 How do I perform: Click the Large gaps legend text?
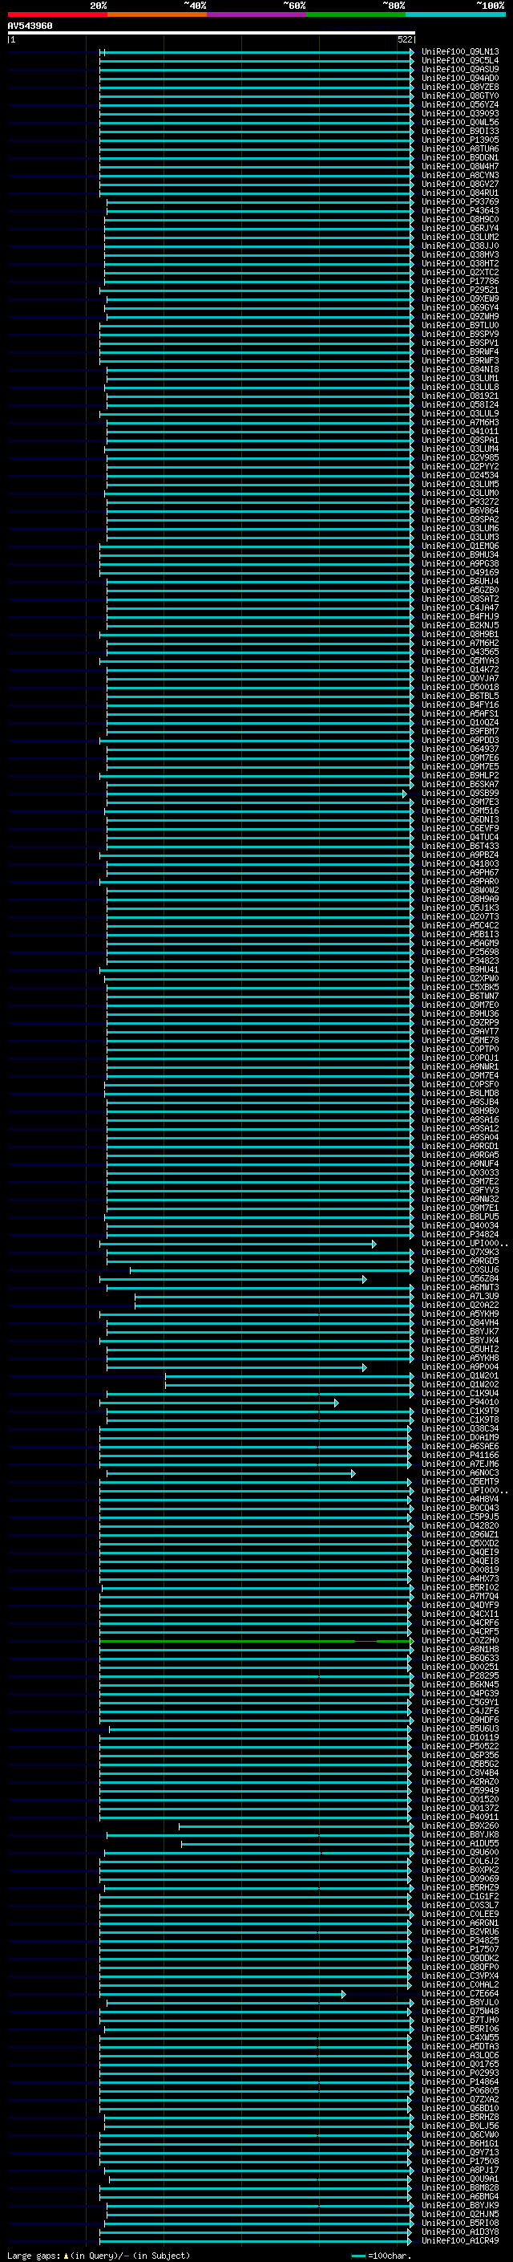[x=99, y=2255]
